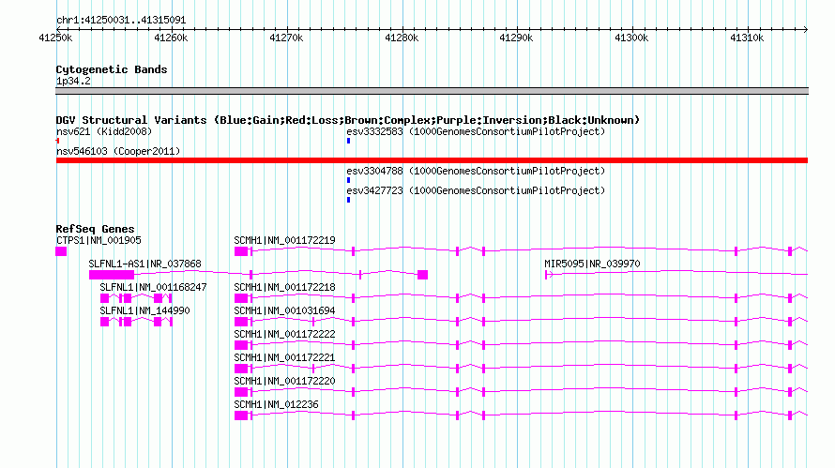Click the small red nsv621 loss marker
The width and height of the screenshot is (835, 468).
(57, 141)
